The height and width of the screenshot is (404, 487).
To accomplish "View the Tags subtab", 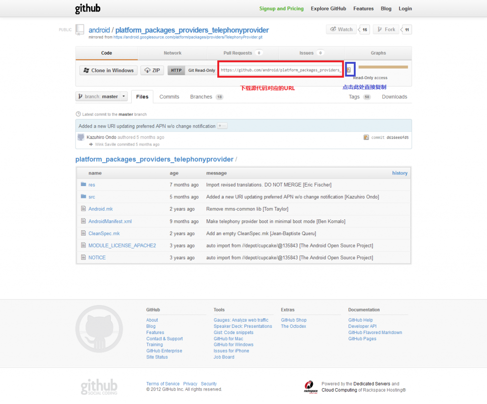I will pos(360,97).
